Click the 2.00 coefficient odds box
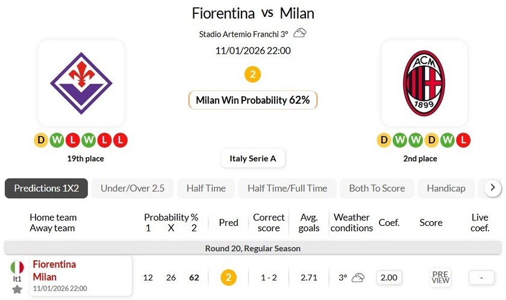This screenshot has height=300, width=506. coord(389,278)
